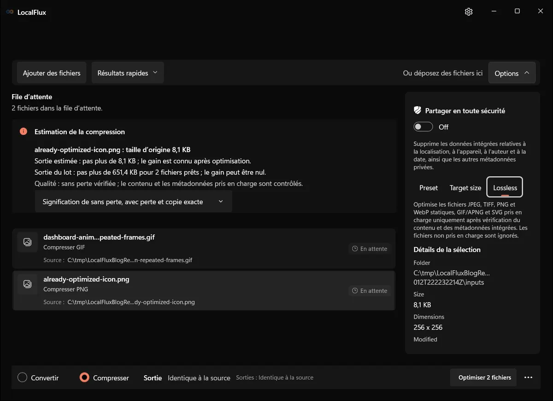Viewport: 553px width, 401px height.
Task: Click the LocalFlux infinity logo icon
Action: (10, 12)
